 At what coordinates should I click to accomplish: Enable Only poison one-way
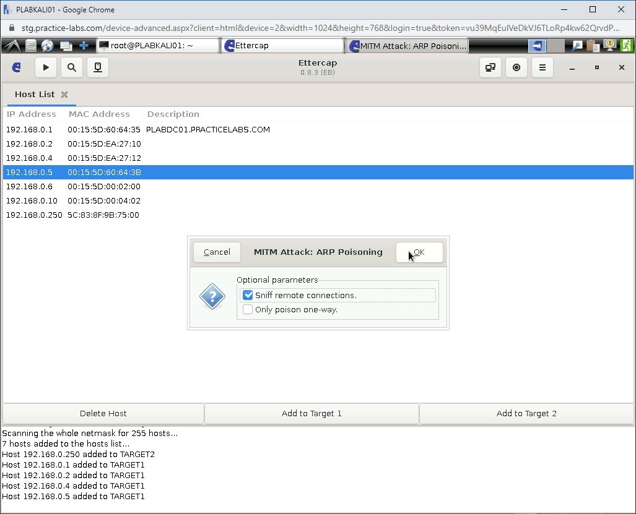(247, 309)
